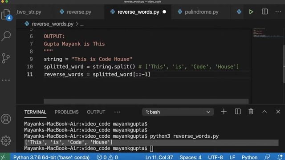Open the PROBLEMS panel tab
This screenshot has width=285, height=160.
pos(66,112)
